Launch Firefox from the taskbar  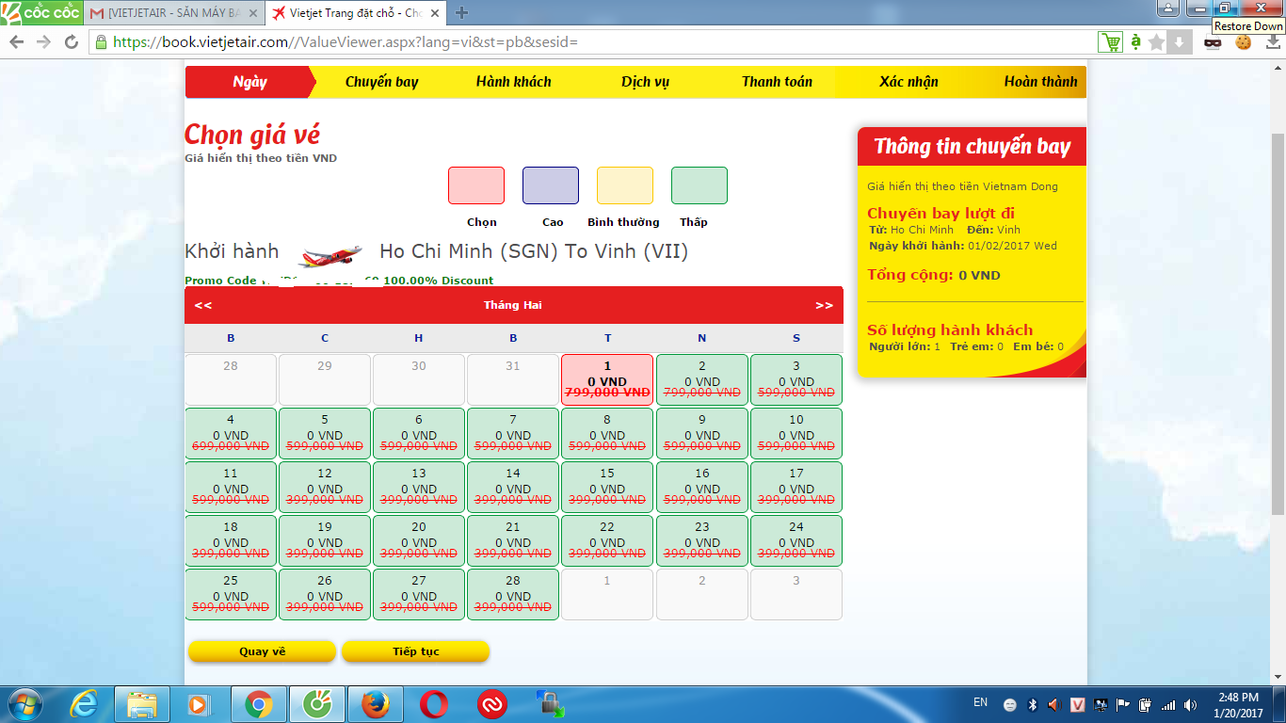376,703
